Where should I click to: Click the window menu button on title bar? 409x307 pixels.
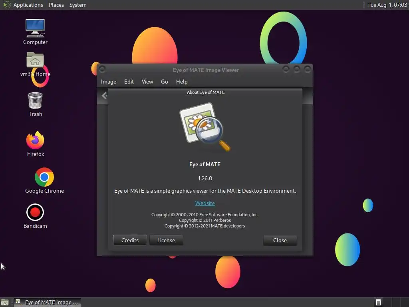[102, 69]
